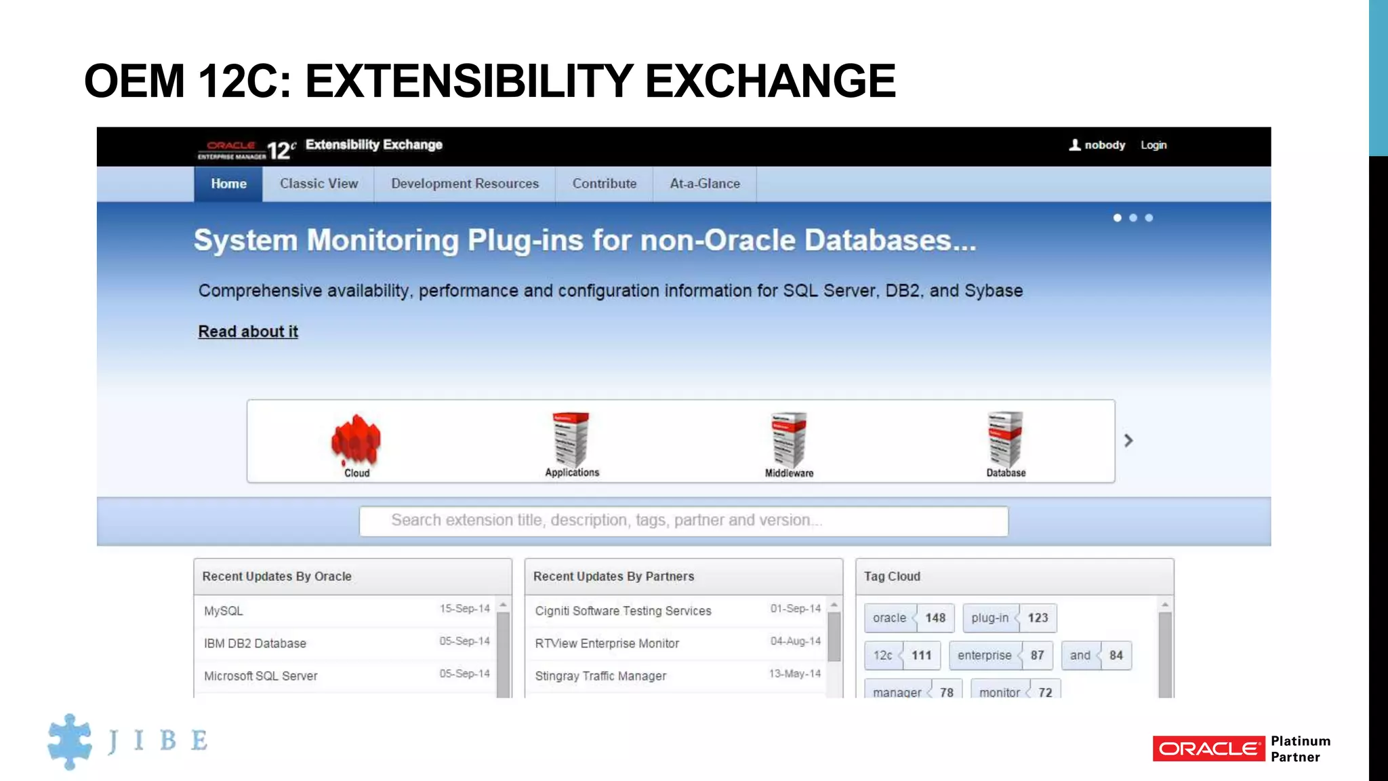
Task: Select the third banner slide dot
Action: coord(1149,218)
